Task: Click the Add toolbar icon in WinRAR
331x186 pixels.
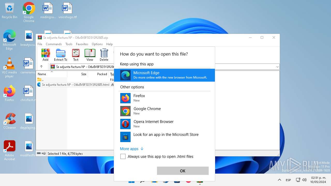Action: (x=46, y=55)
